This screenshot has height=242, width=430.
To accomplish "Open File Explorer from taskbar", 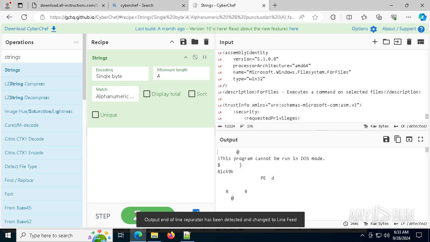I will pyautogui.click(x=155, y=235).
